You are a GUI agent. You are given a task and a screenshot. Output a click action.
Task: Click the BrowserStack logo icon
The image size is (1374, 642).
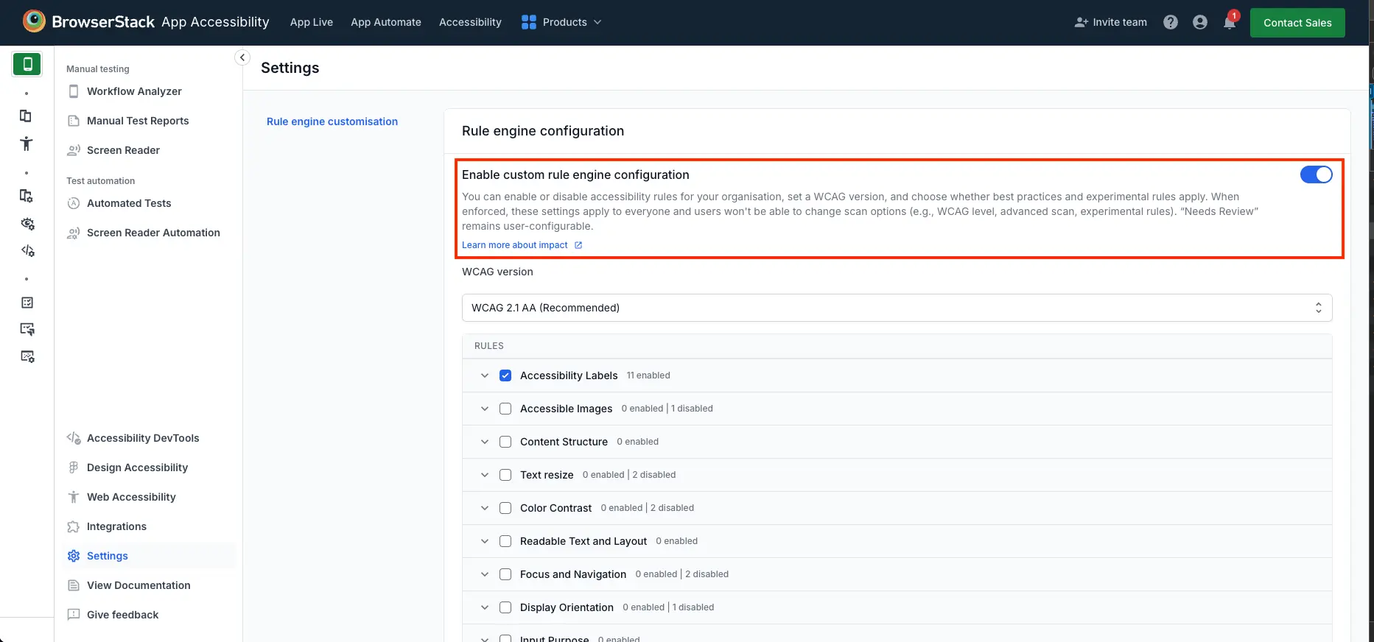pyautogui.click(x=34, y=21)
